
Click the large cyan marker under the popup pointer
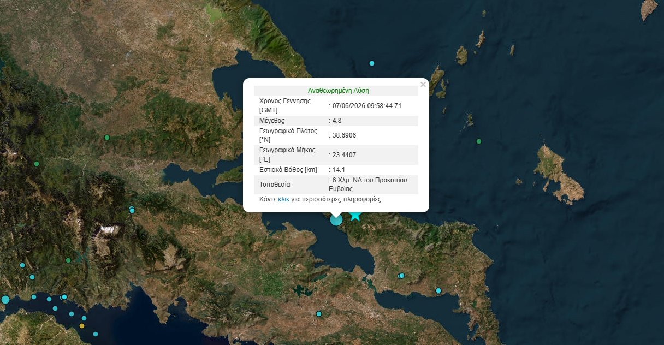[x=336, y=219]
